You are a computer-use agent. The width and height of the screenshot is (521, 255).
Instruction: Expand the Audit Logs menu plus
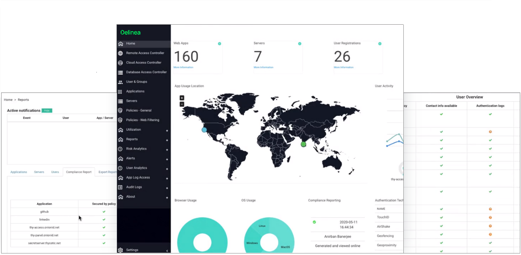(x=167, y=188)
